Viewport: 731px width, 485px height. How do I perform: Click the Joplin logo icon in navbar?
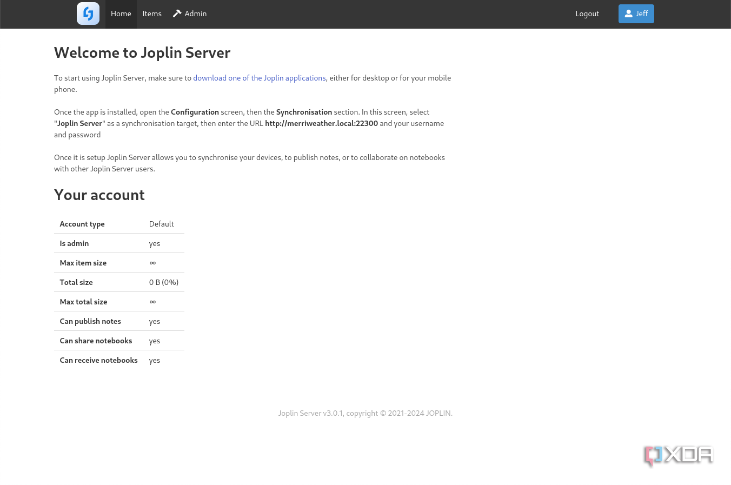pyautogui.click(x=88, y=14)
